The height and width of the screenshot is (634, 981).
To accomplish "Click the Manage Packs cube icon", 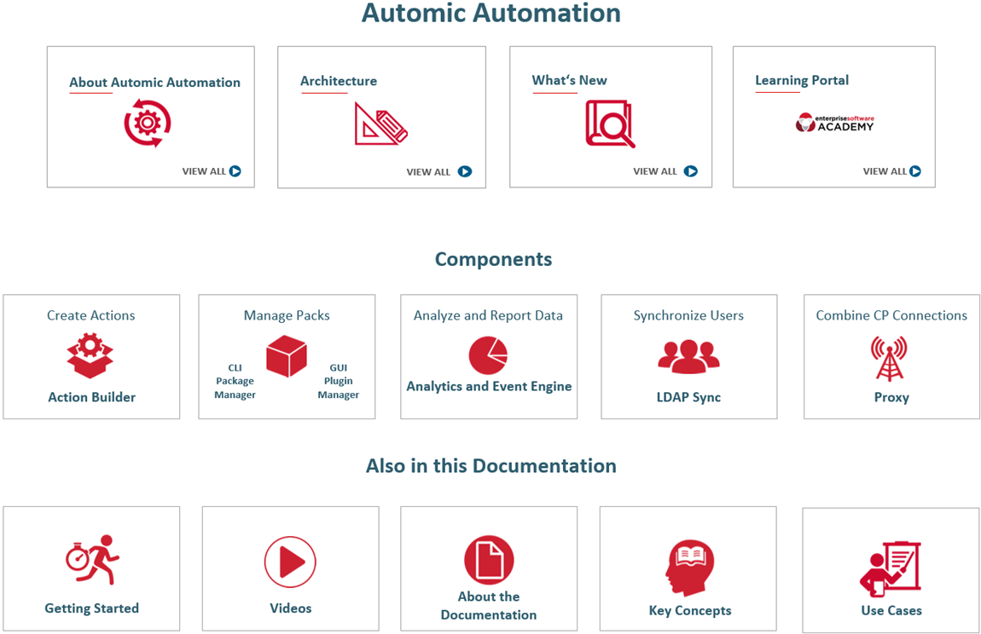I will tap(287, 356).
